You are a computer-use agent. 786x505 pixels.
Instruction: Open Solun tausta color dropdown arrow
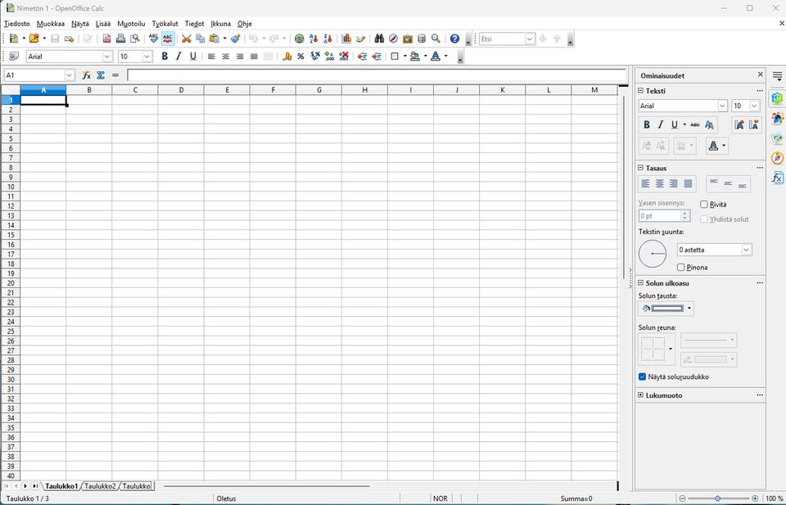(x=689, y=309)
